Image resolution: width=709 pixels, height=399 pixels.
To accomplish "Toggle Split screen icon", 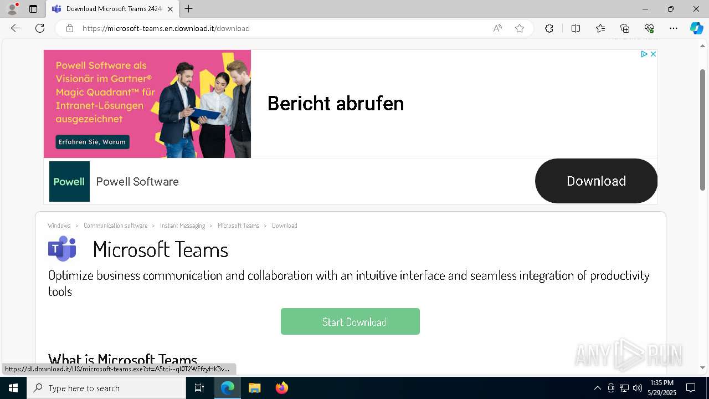I will pos(576,28).
